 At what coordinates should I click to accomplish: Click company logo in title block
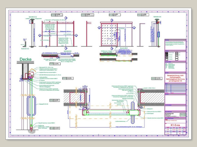point(183,115)
